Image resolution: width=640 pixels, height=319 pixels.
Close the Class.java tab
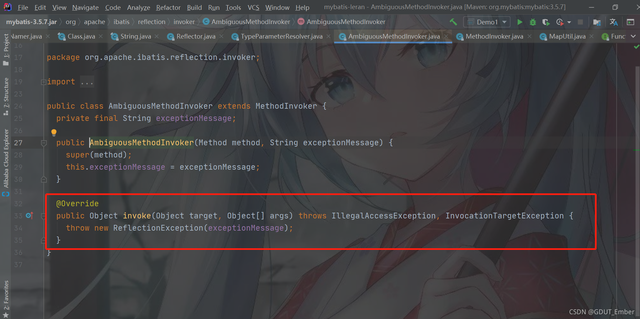pyautogui.click(x=101, y=36)
